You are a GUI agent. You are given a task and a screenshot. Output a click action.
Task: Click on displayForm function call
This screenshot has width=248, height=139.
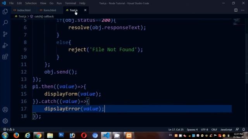61,94
